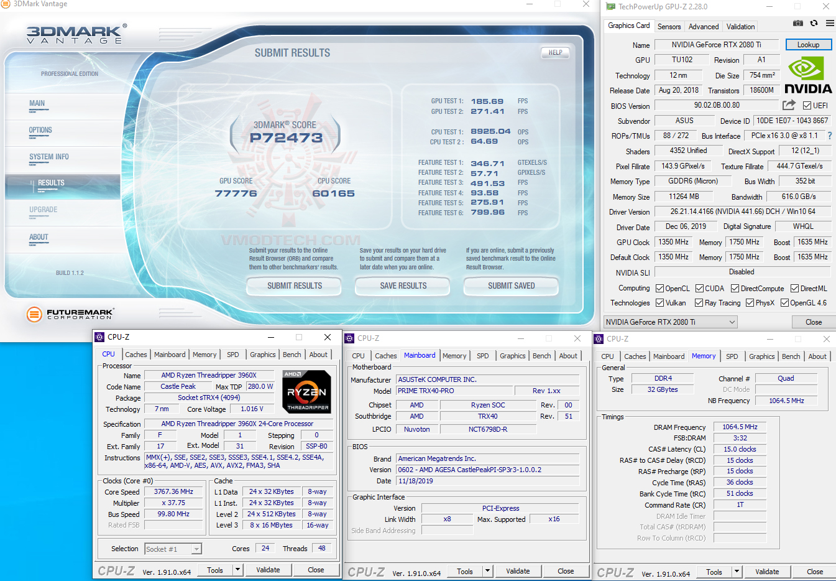Open the SPD tab in CPU-Z
Viewport: 836px width, 581px height.
coord(233,354)
